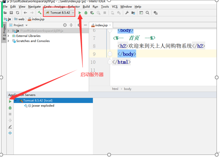Click deploy all icon in servers panel
Image resolution: width=220 pixels, height=158 pixels.
[10, 120]
